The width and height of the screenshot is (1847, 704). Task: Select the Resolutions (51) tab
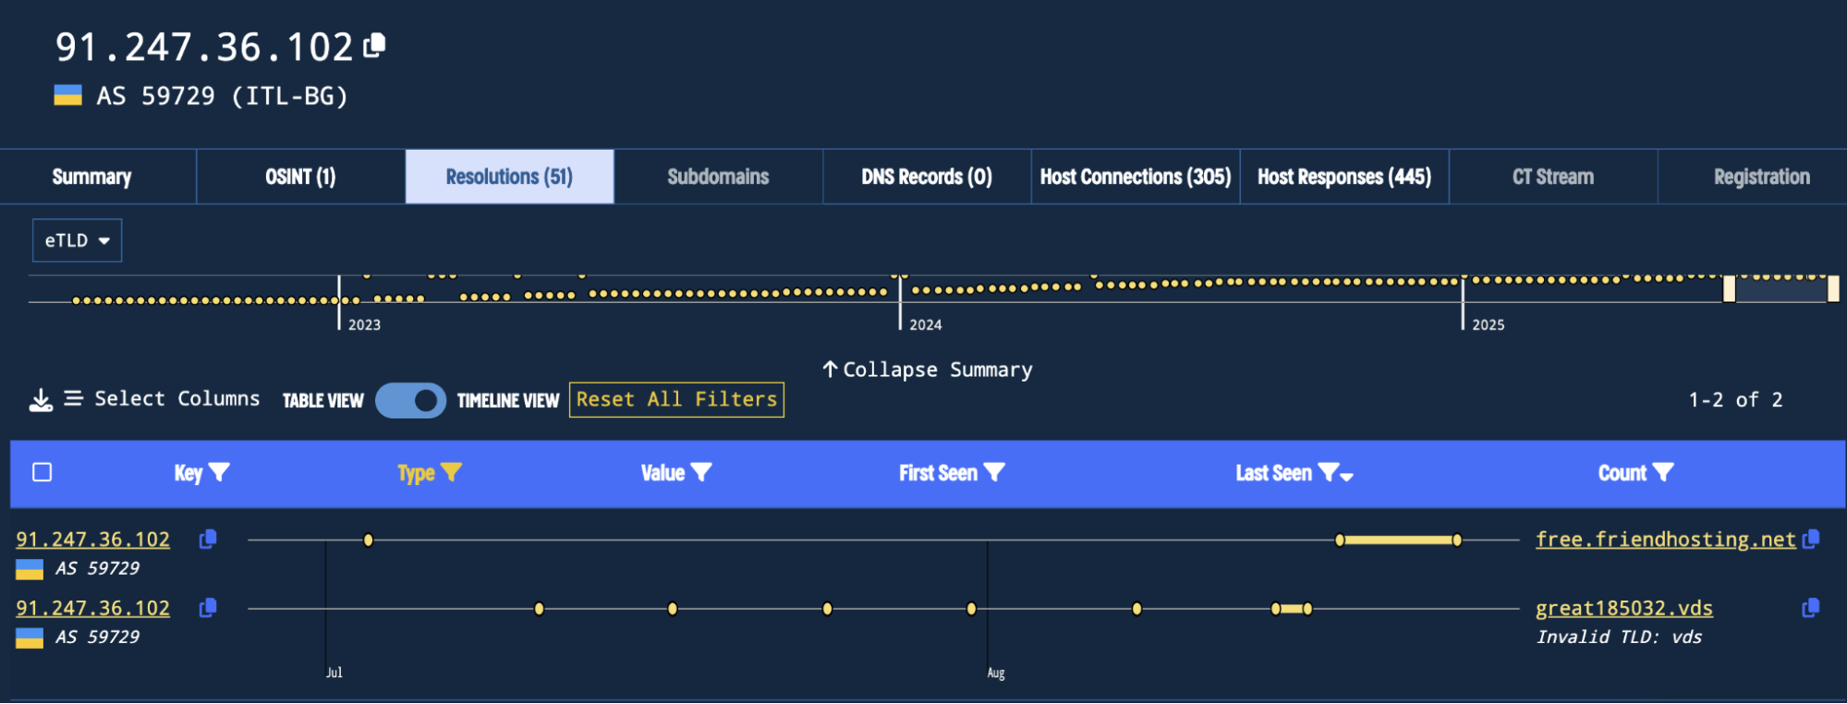point(509,176)
